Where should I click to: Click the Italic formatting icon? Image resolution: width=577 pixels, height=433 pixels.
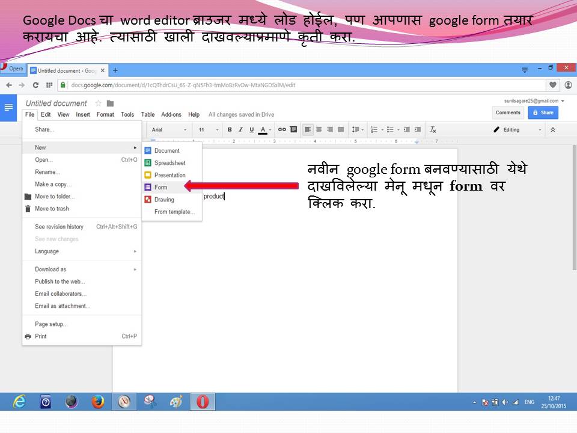click(240, 130)
